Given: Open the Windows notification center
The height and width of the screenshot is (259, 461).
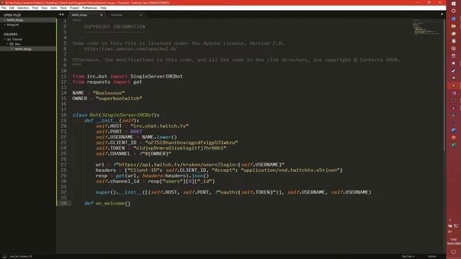Looking at the screenshot, I should (453, 252).
